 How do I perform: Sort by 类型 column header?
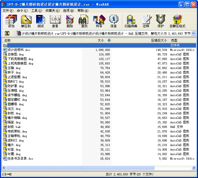pyautogui.click(x=182, y=41)
